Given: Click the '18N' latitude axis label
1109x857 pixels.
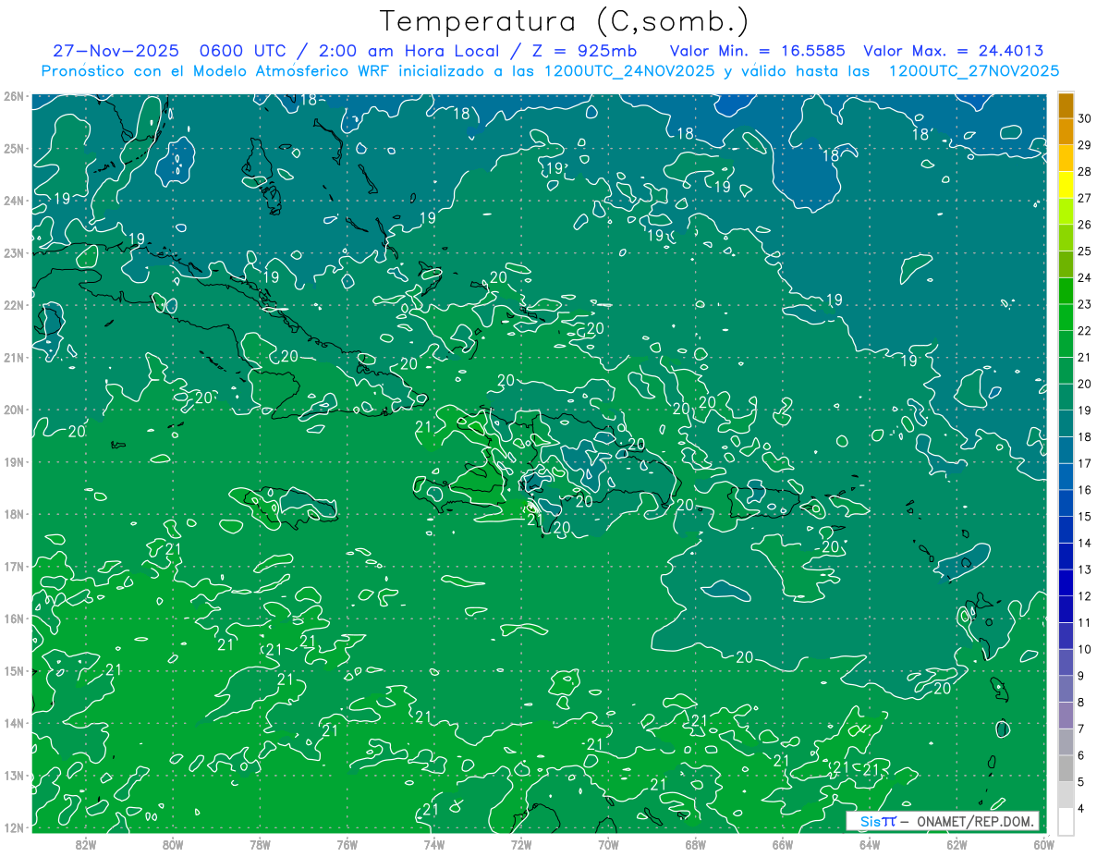Looking at the screenshot, I should tap(14, 514).
